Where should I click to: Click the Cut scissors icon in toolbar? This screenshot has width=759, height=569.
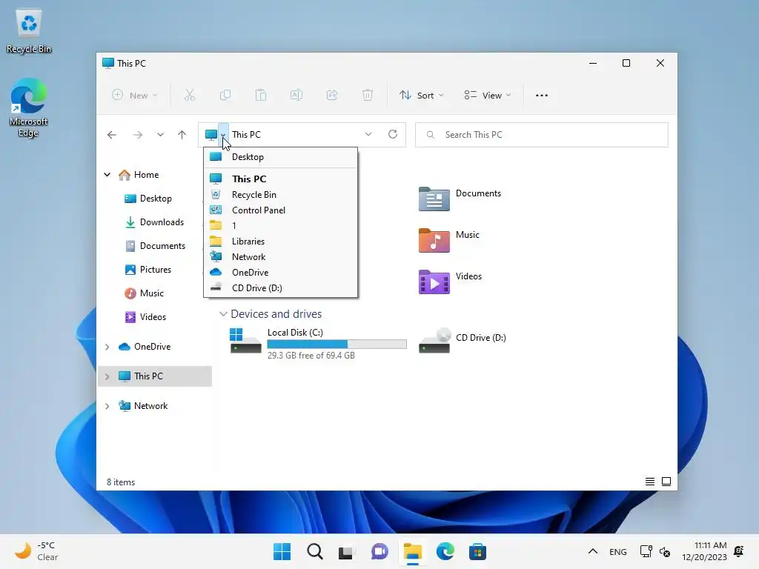(x=190, y=96)
